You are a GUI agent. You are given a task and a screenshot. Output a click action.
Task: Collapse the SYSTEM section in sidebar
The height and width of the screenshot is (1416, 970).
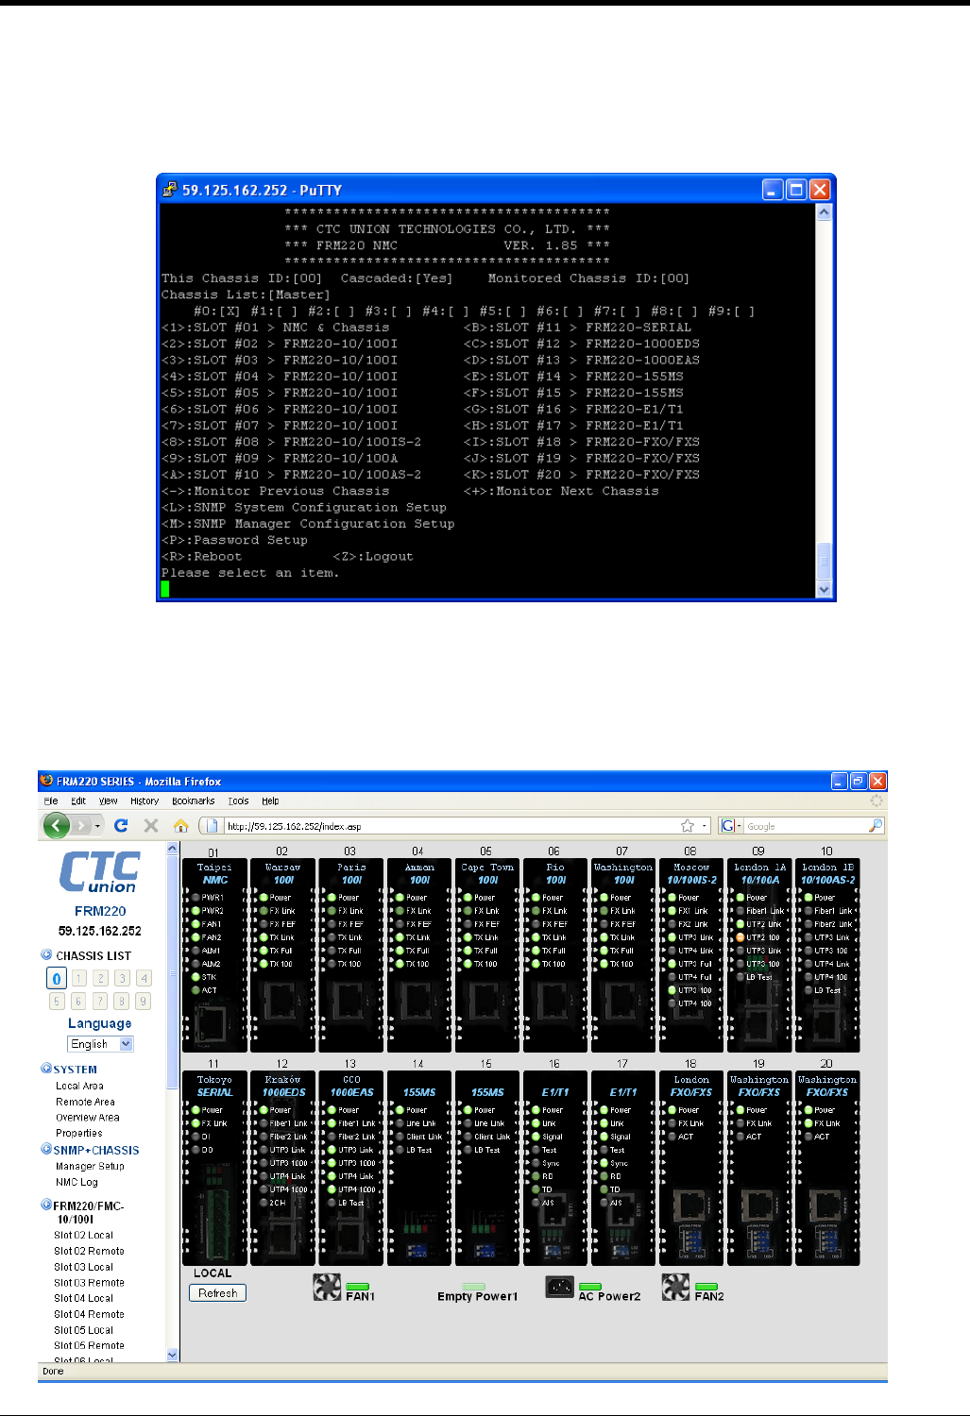point(46,1069)
